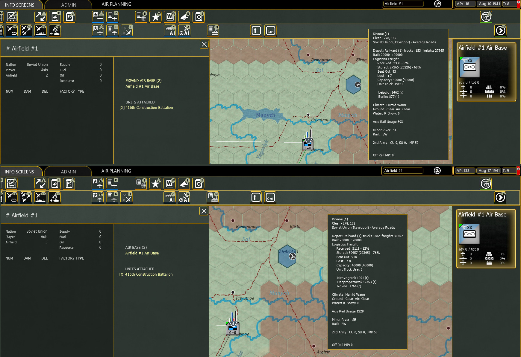Open Airfield #1 Air Base link under EXPAND AIR BASE (2)

(142, 86)
